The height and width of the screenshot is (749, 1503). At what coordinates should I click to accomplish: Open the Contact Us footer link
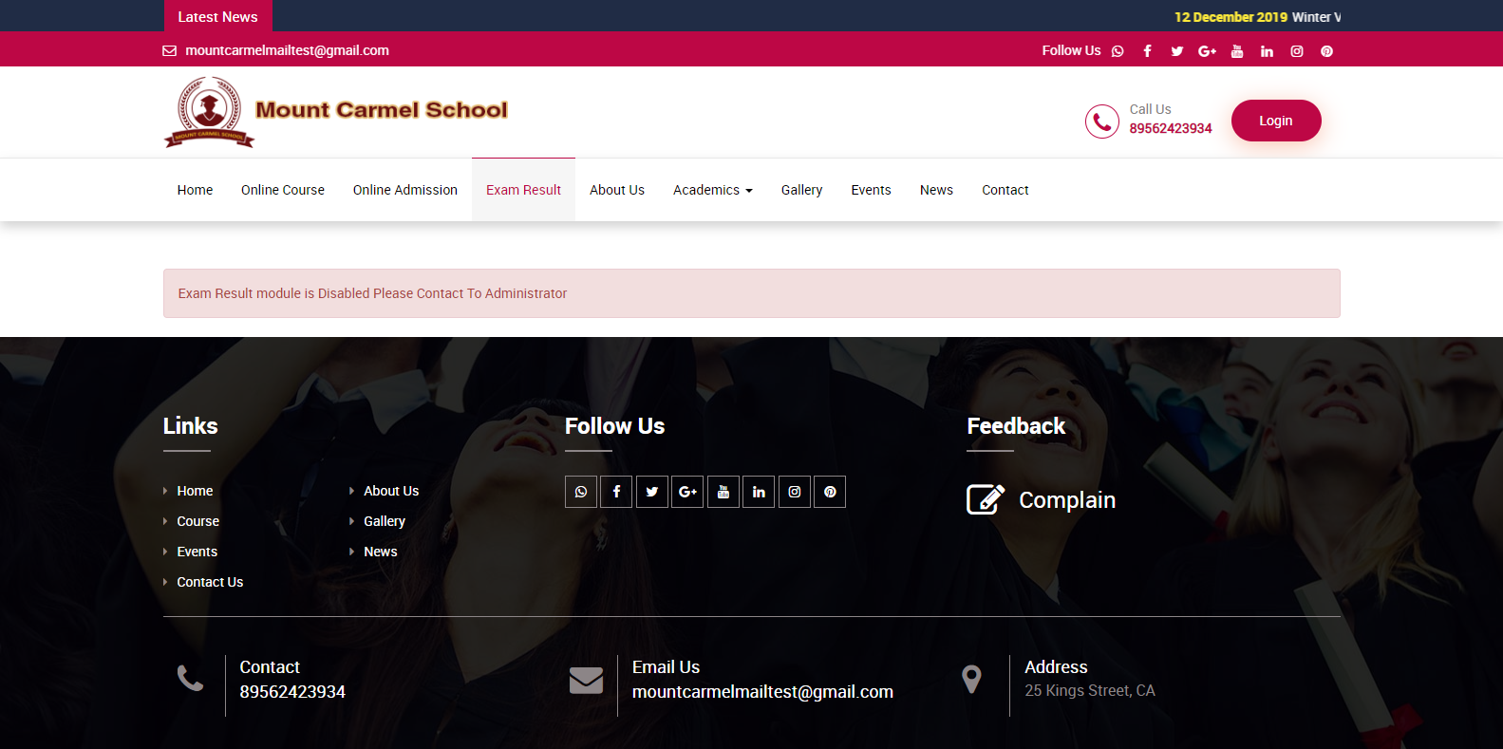[210, 582]
